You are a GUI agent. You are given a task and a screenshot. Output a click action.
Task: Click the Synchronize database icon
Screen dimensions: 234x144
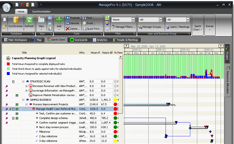pyautogui.click(x=16, y=22)
